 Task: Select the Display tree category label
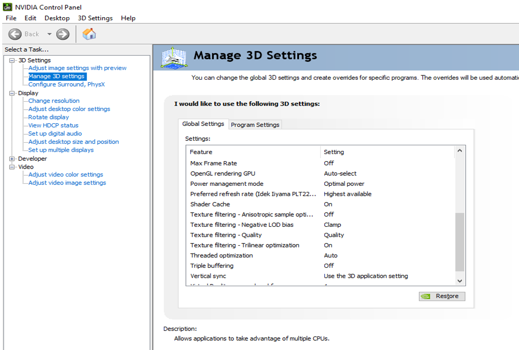[x=28, y=93]
